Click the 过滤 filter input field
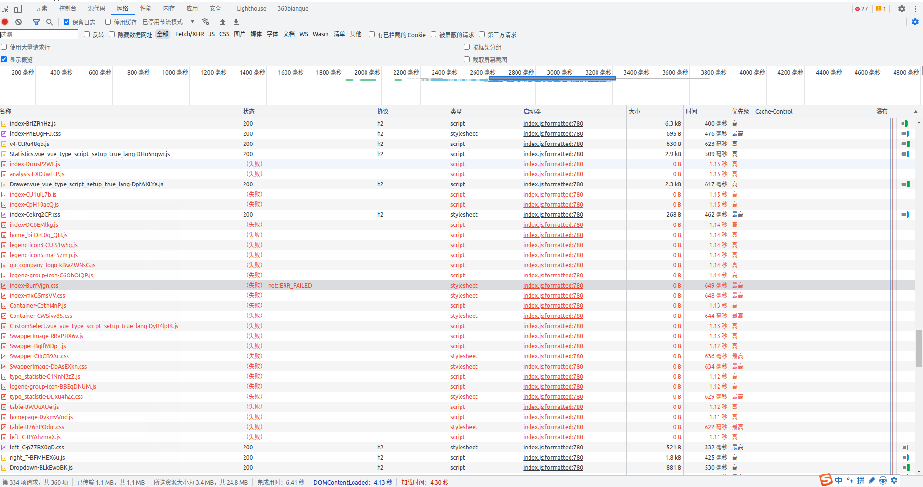Image resolution: width=923 pixels, height=487 pixels. click(39, 34)
